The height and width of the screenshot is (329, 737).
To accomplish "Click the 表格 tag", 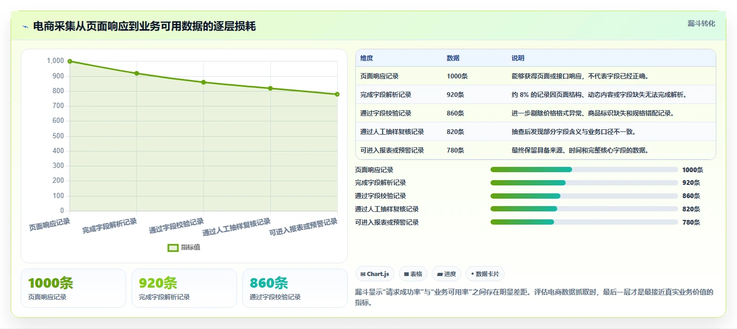I will [413, 274].
